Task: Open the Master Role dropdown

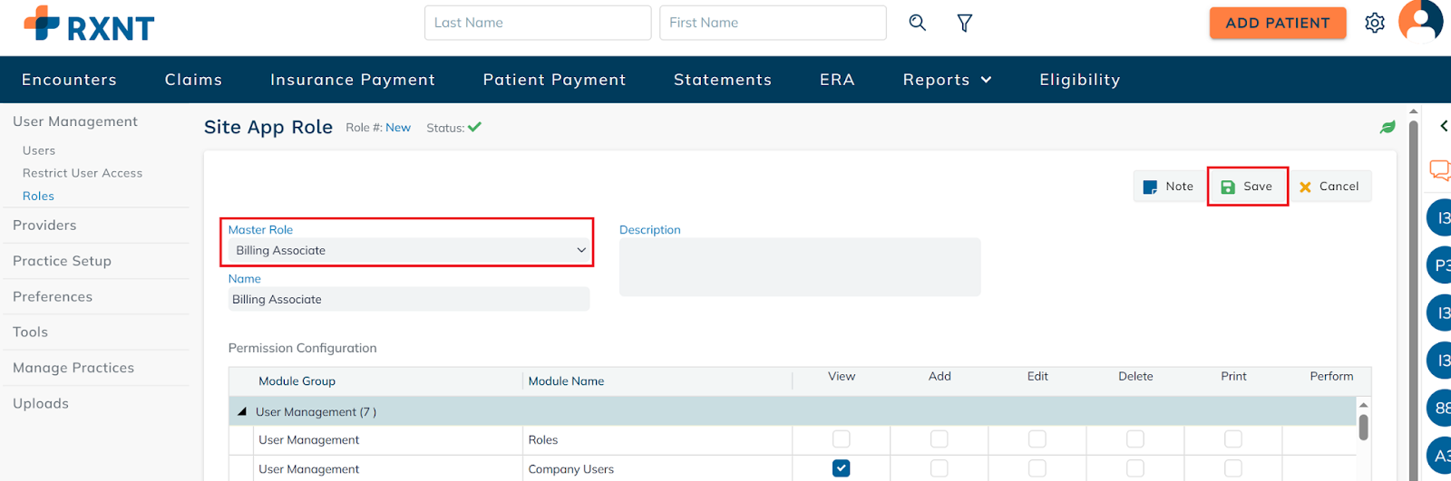Action: coord(407,250)
